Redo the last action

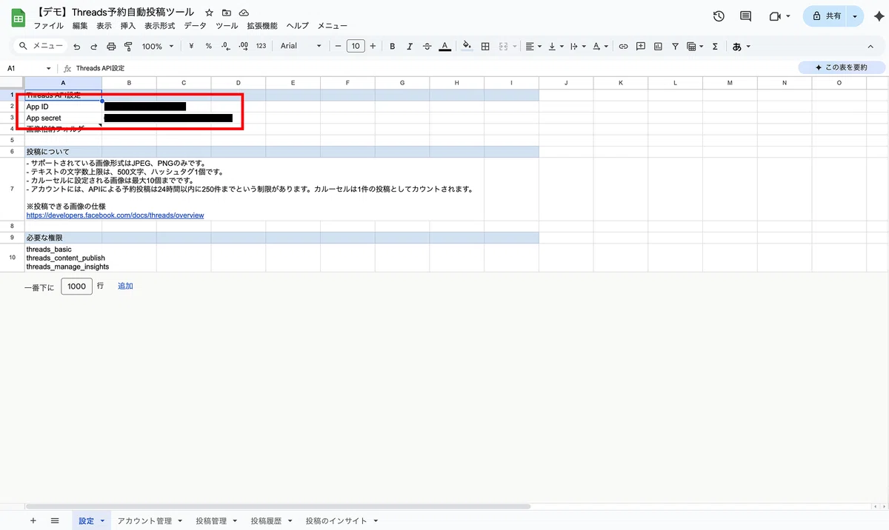click(94, 46)
